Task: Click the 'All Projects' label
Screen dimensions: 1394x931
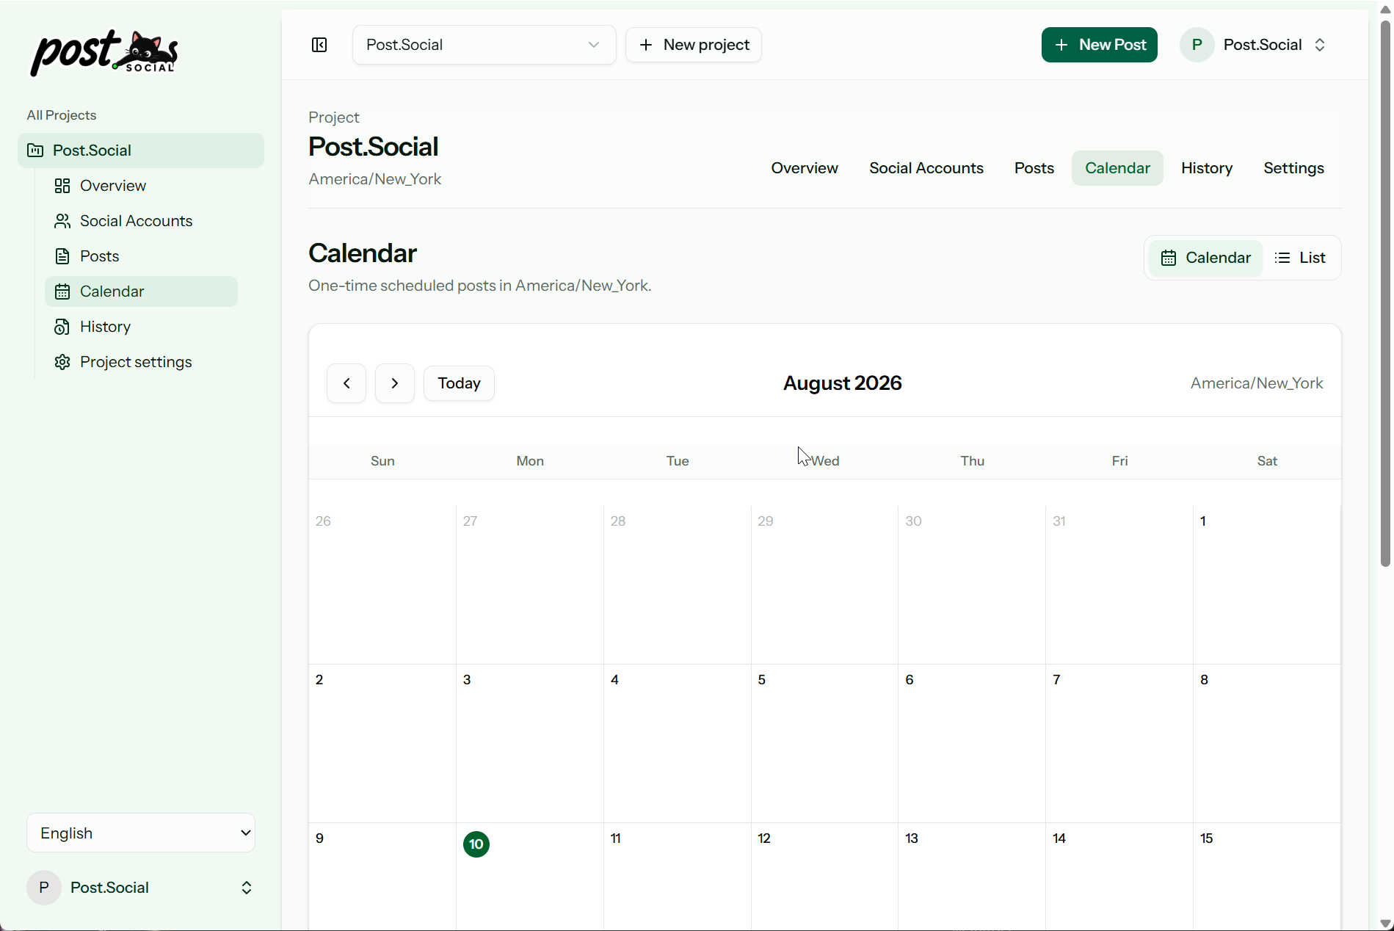Action: [62, 115]
